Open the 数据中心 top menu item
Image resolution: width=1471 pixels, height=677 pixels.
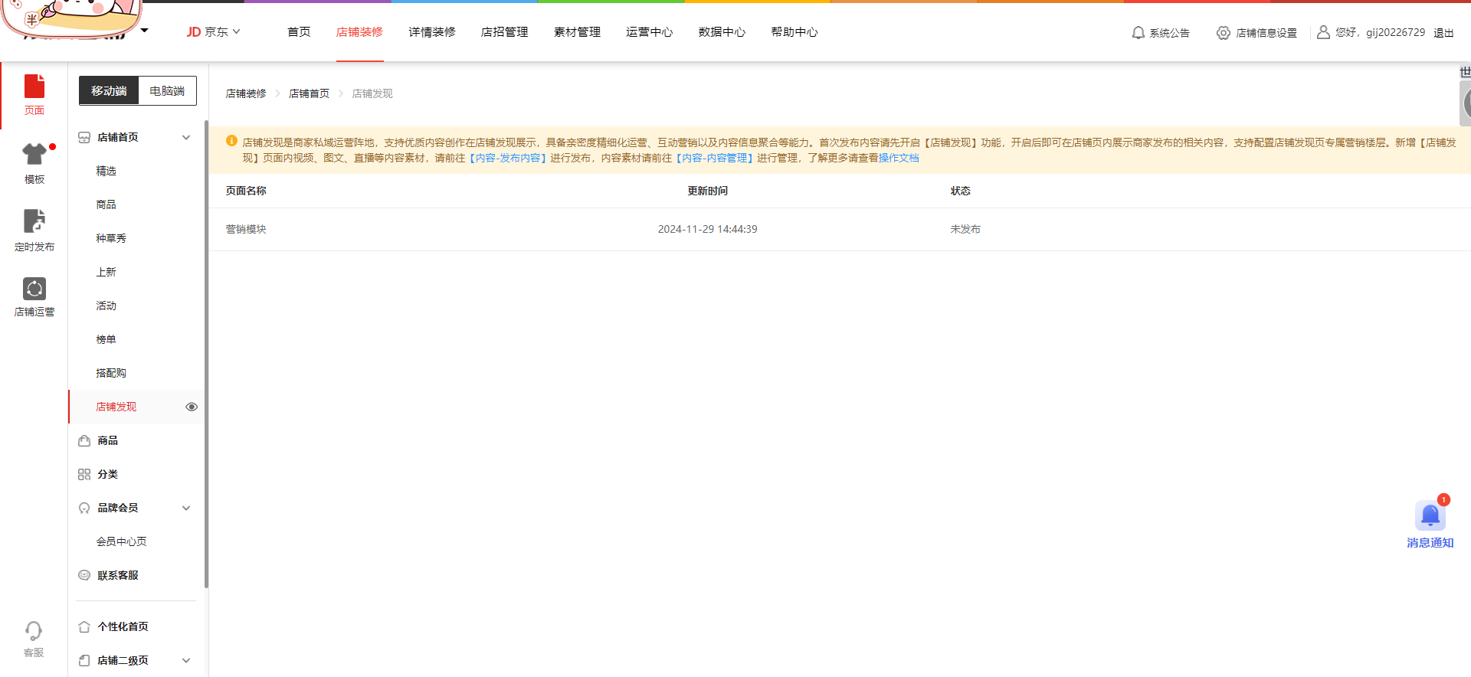(x=721, y=32)
